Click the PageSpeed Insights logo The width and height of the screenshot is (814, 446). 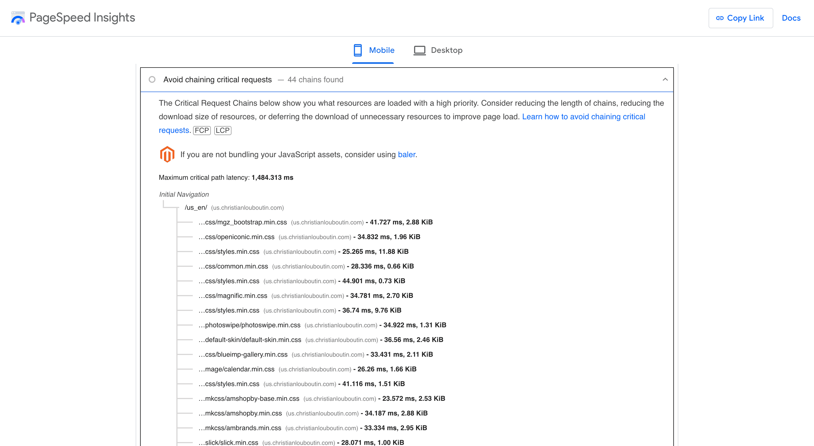[x=18, y=18]
